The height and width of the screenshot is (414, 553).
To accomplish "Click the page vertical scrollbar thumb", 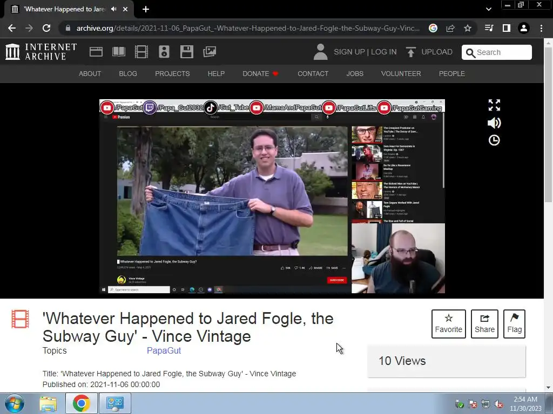I will (548, 123).
